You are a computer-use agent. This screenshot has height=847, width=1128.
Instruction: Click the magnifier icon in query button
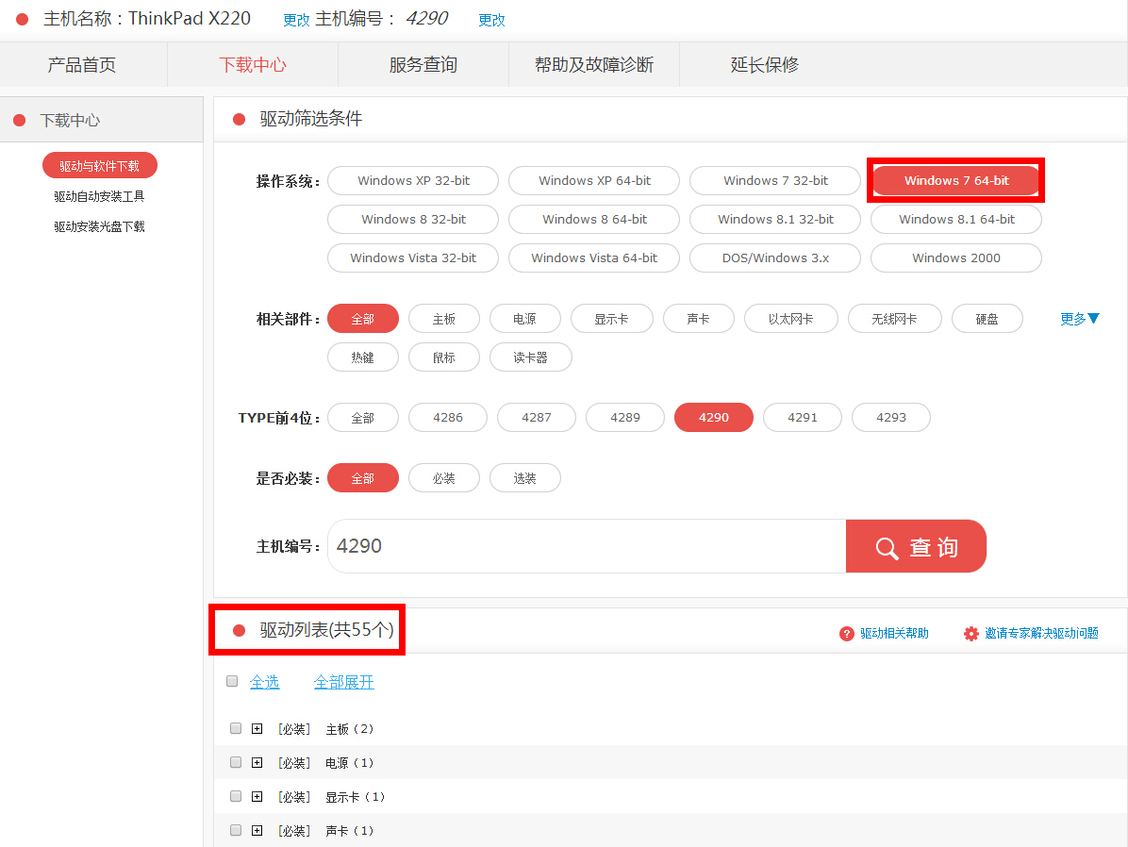tap(887, 548)
